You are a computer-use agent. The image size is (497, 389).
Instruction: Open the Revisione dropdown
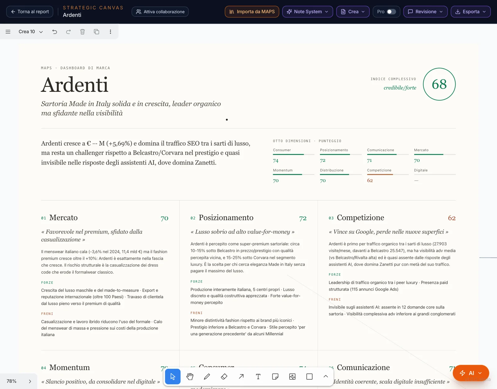click(425, 12)
